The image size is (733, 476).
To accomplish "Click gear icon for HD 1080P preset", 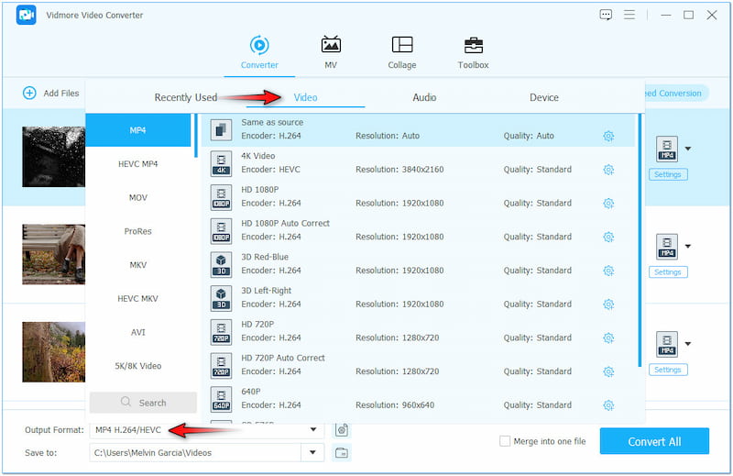I will 608,204.
